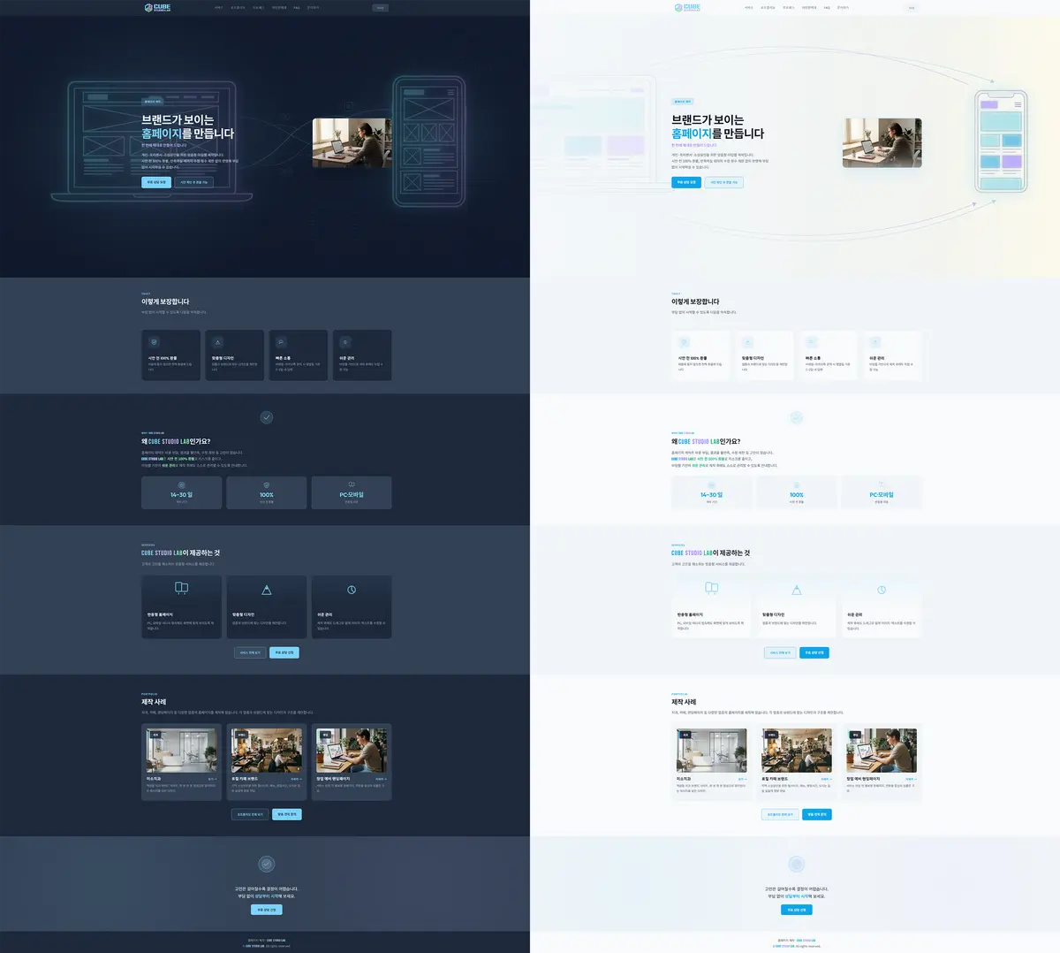Select first nav item 서비스 in dark header
The image size is (1060, 953).
[218, 8]
